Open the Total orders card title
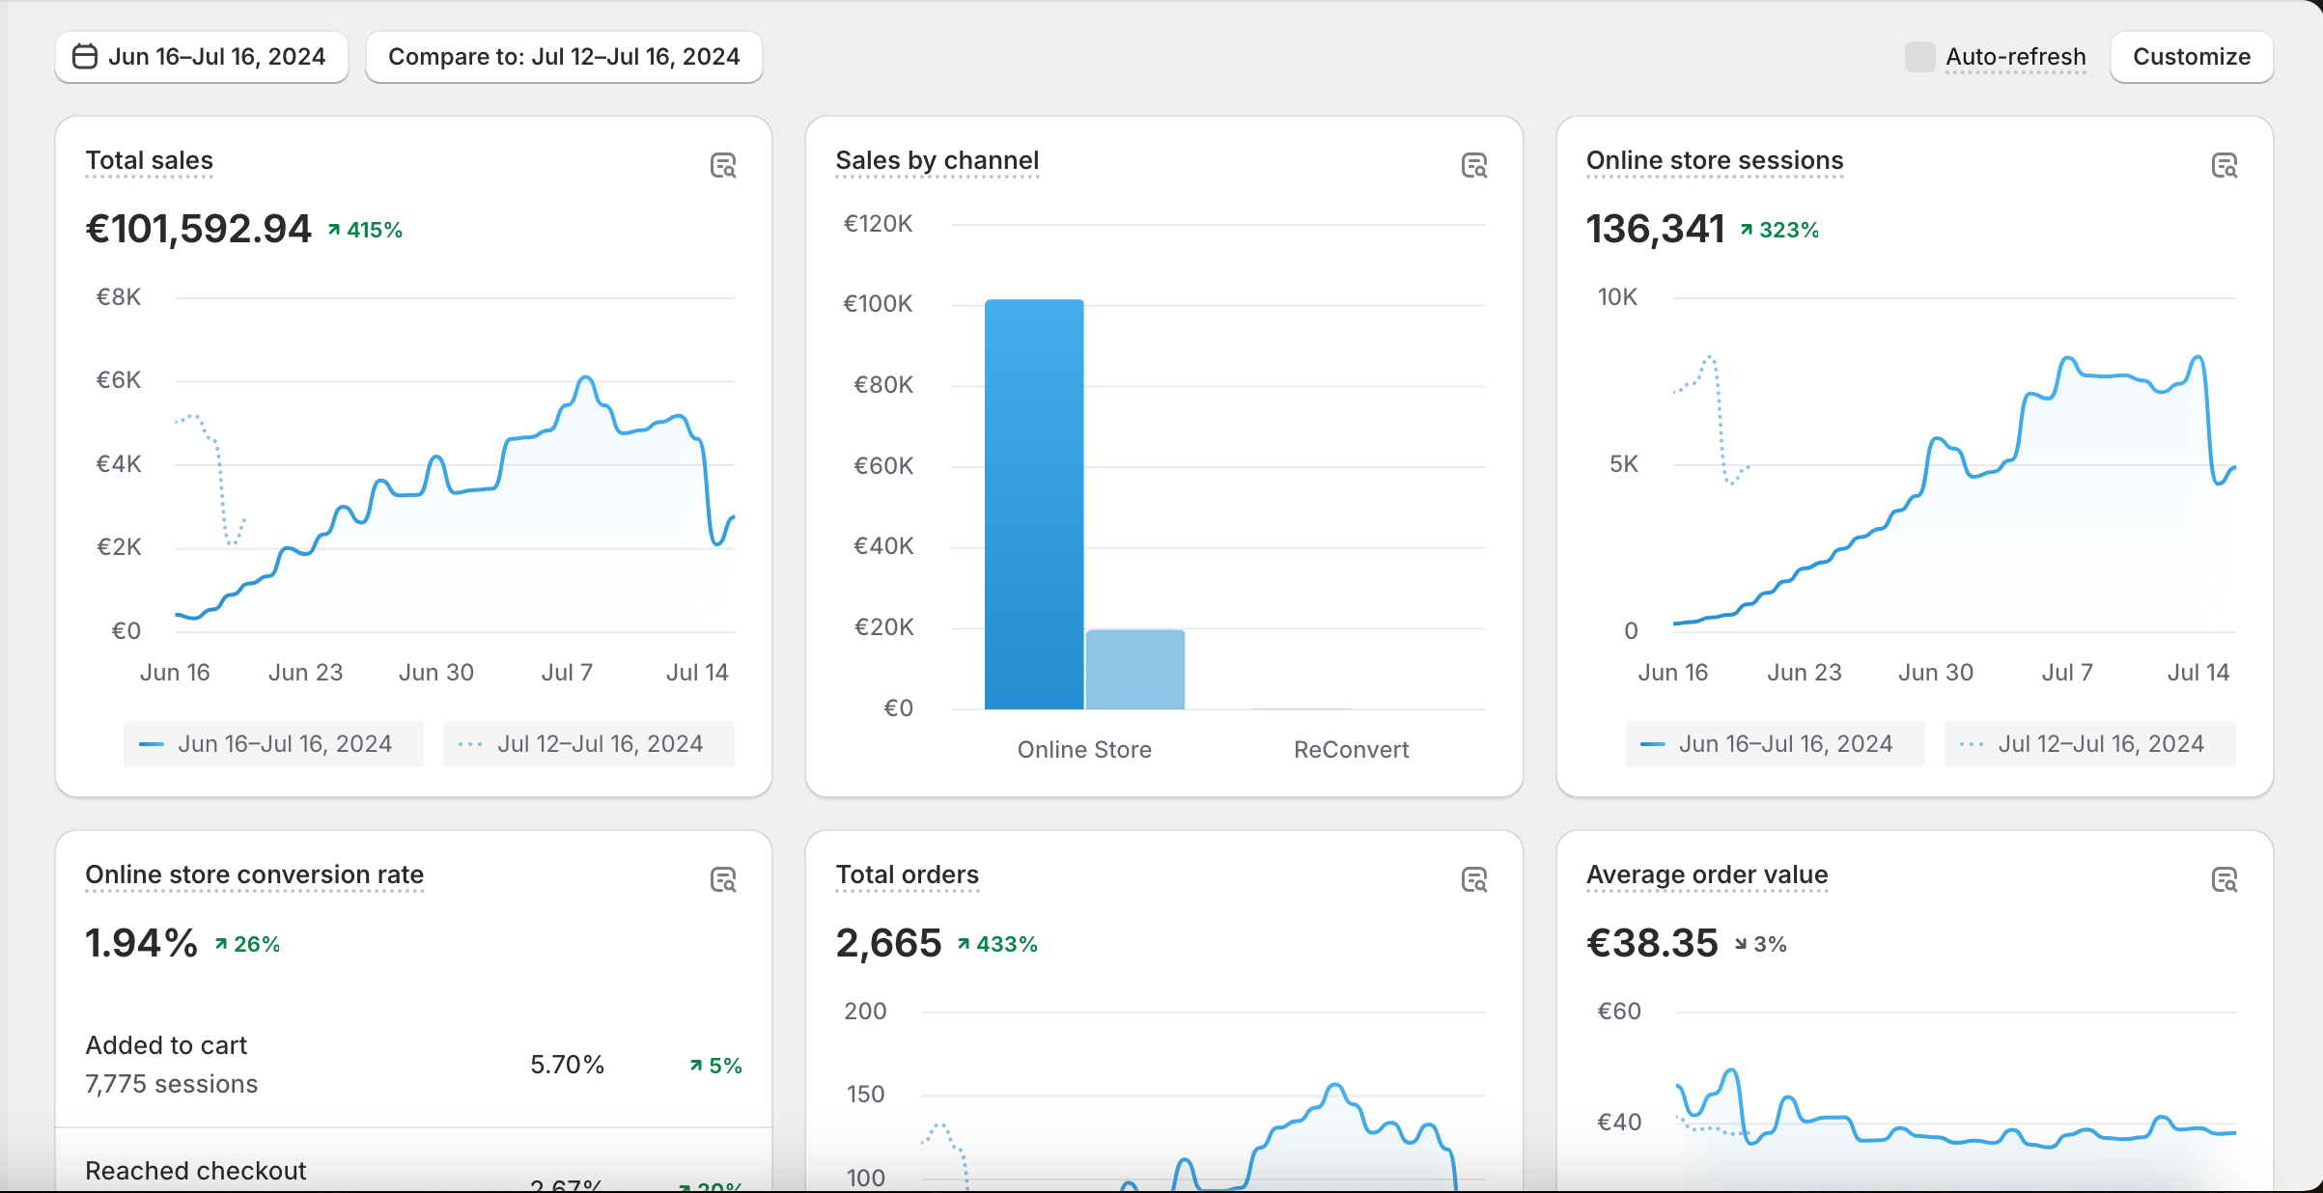2323x1193 pixels. [907, 874]
